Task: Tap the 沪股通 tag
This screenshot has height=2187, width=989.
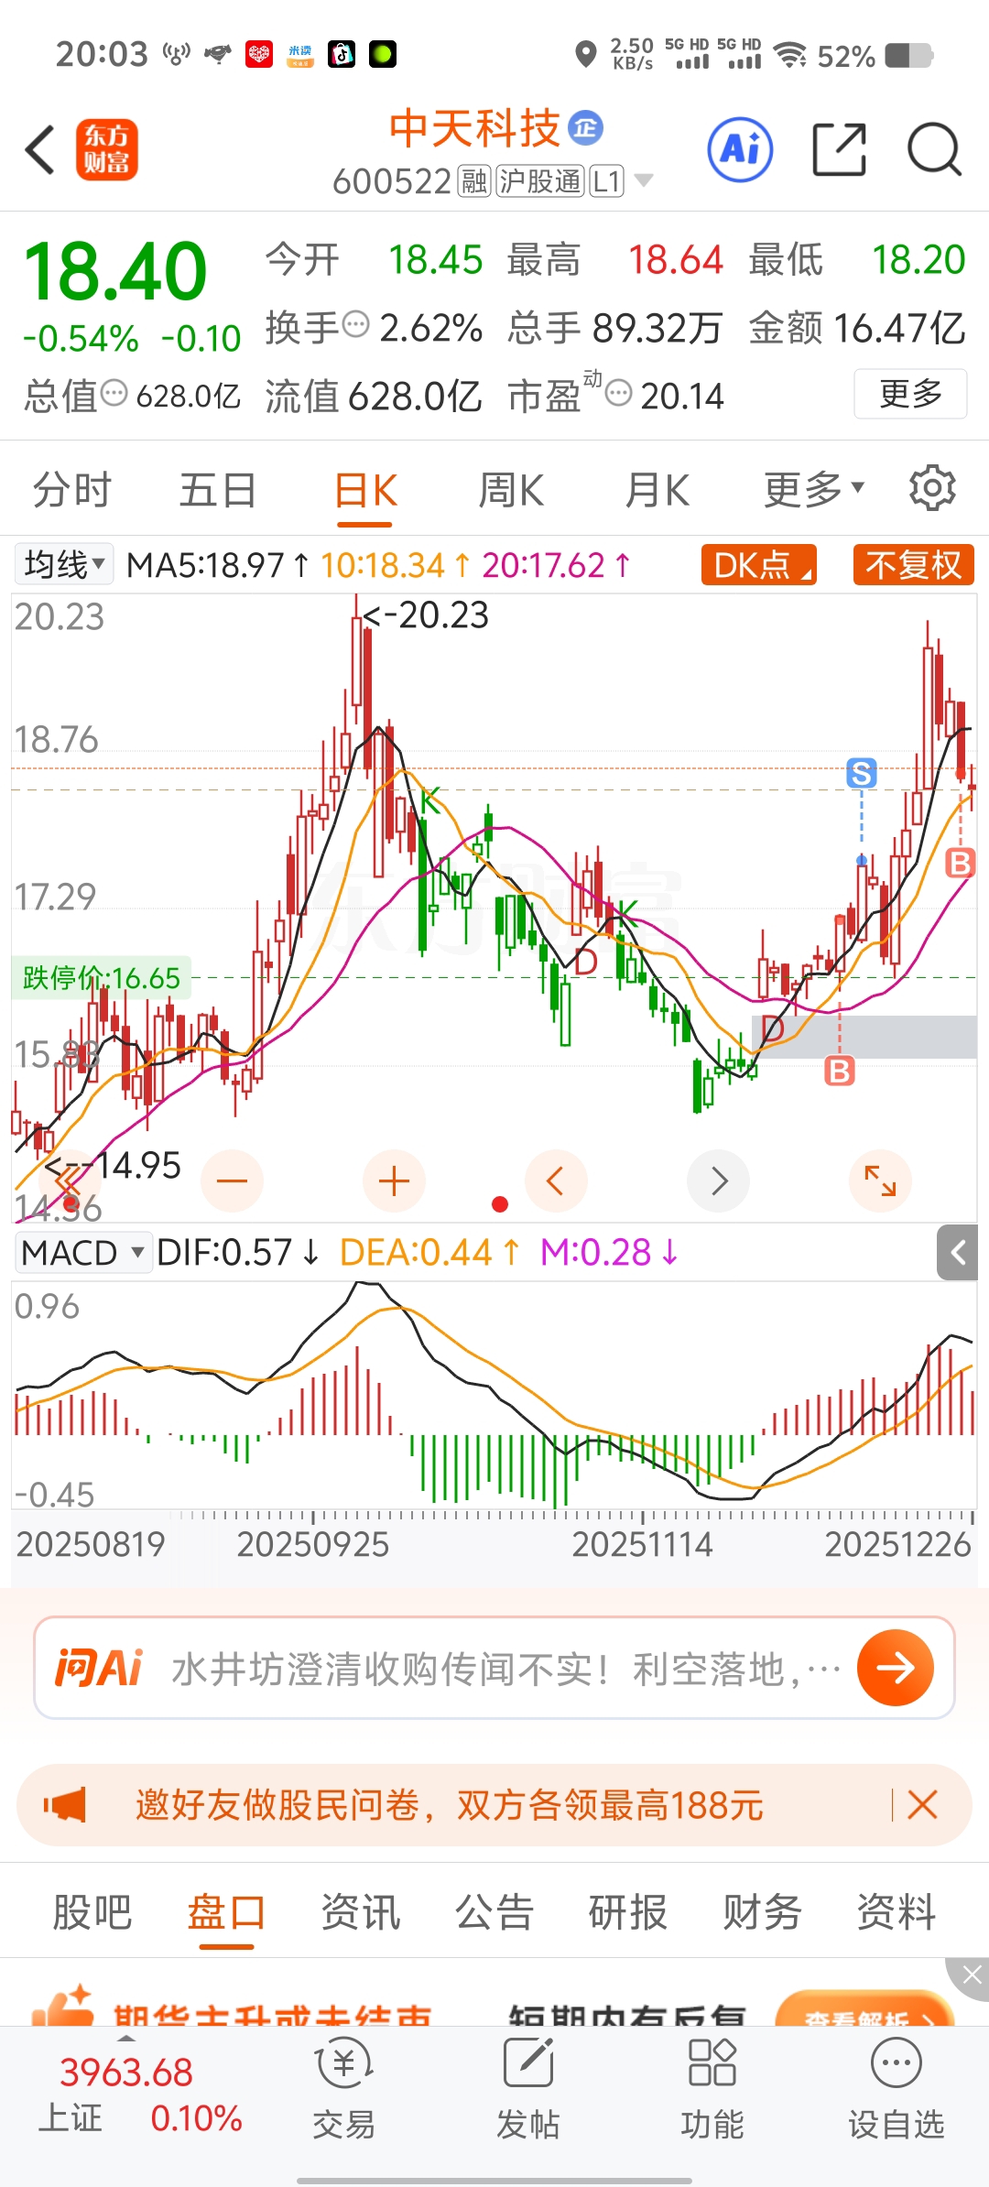Action: (x=540, y=181)
